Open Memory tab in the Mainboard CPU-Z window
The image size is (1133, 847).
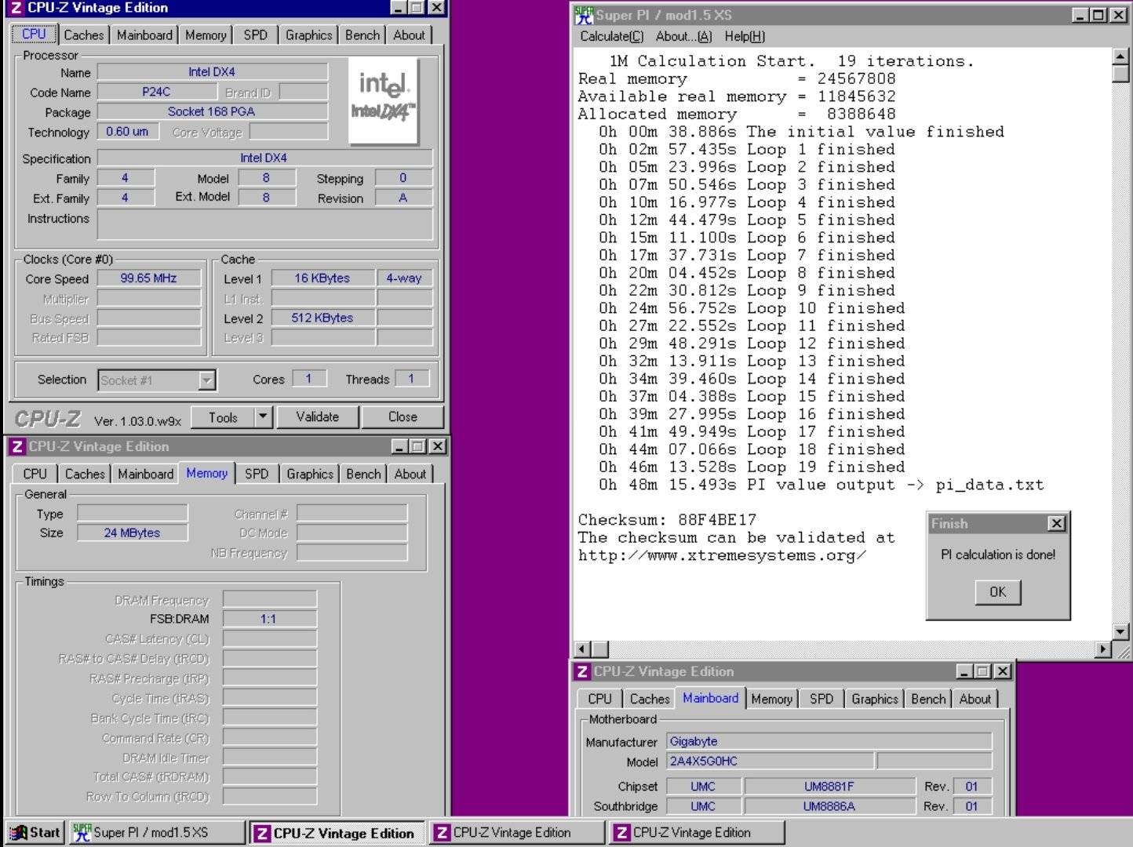click(x=771, y=699)
